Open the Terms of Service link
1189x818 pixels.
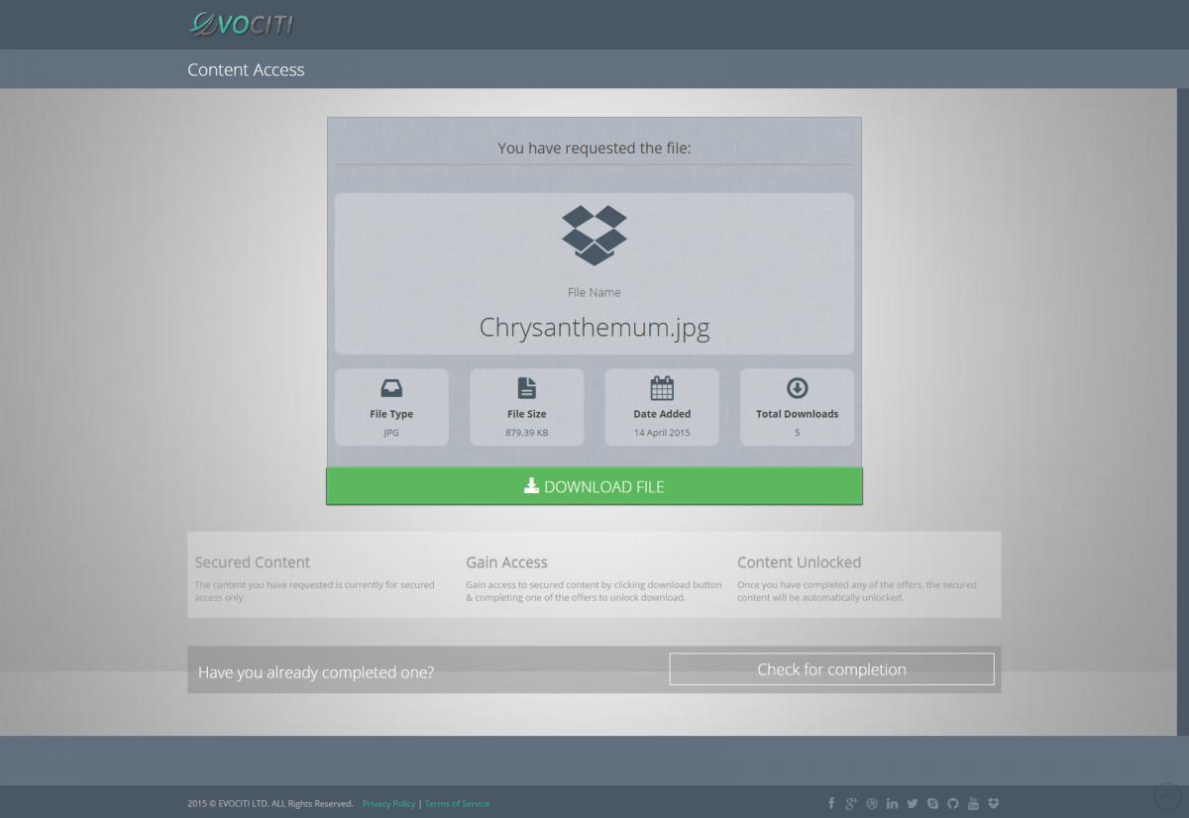(457, 803)
